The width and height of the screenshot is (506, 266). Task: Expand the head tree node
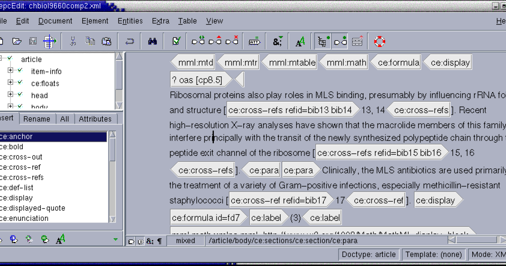point(11,95)
